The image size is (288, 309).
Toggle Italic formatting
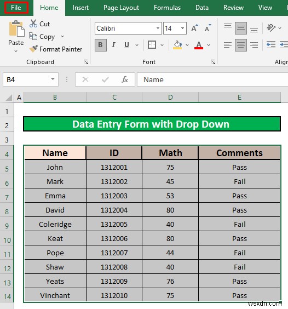click(113, 45)
